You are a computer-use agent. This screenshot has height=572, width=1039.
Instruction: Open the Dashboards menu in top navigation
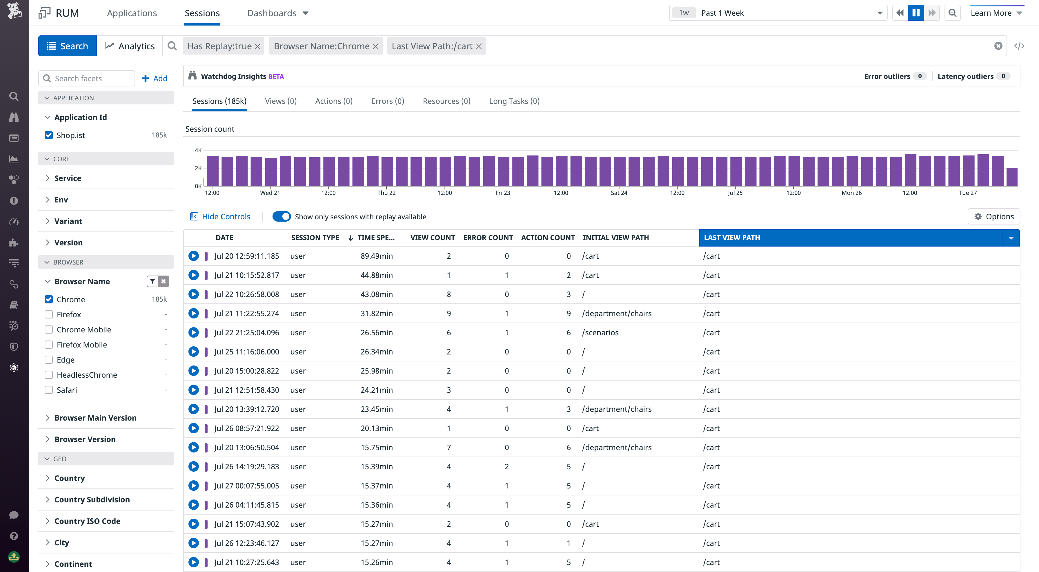pos(277,13)
